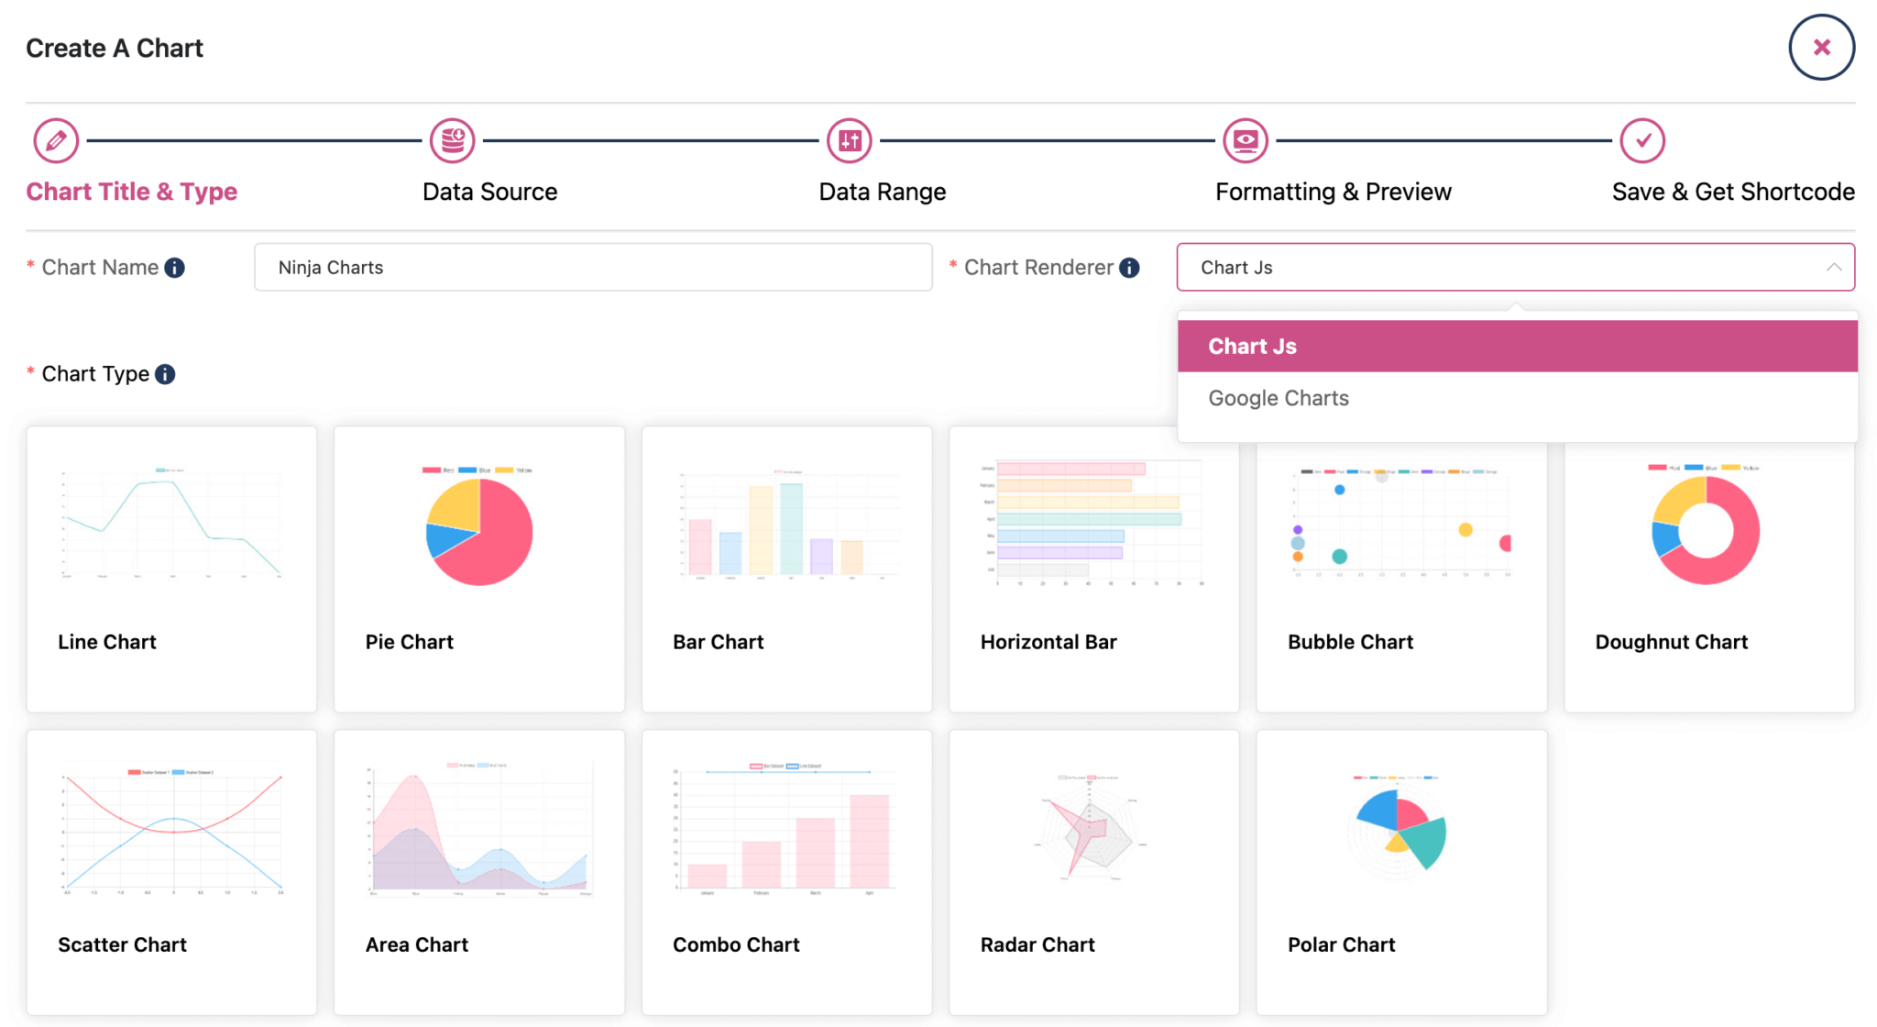Screen dimensions: 1877x1027
Task: Choose the Horizontal Bar chart card
Action: tap(1094, 569)
